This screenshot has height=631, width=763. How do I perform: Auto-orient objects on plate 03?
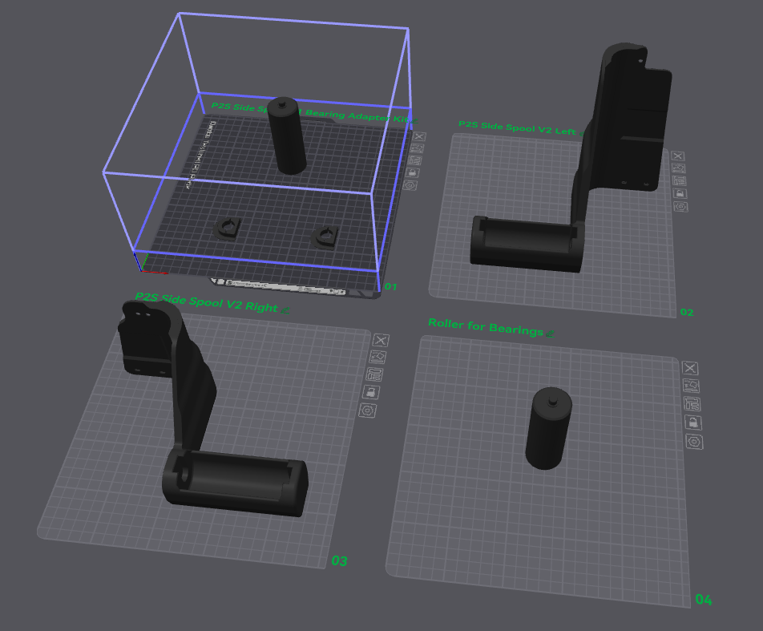coord(377,357)
